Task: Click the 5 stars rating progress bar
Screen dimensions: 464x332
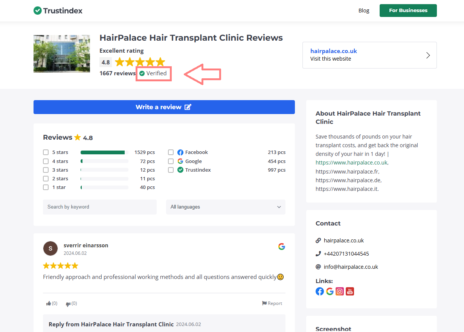Action: point(104,152)
